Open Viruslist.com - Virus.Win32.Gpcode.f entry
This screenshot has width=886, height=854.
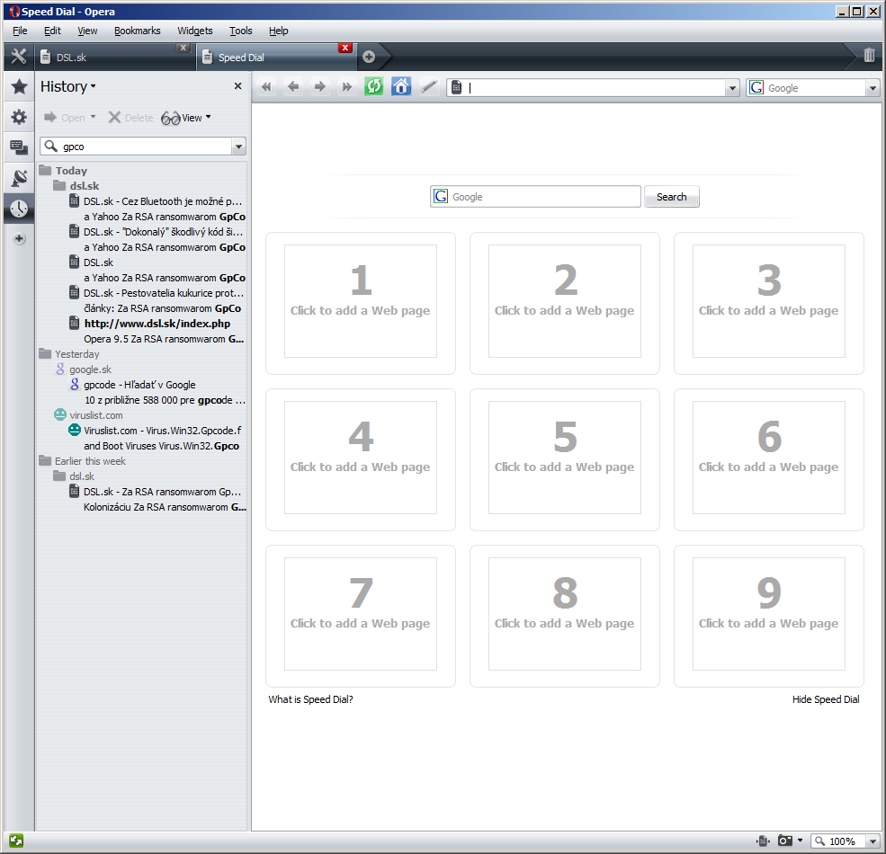click(x=162, y=431)
